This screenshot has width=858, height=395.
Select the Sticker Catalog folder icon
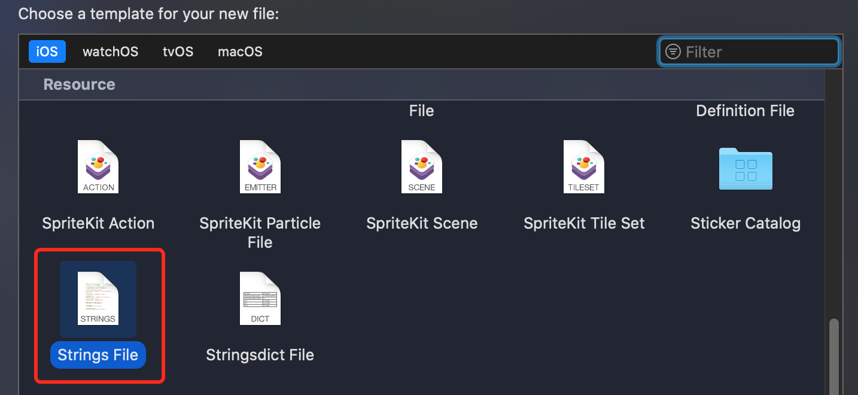pos(746,169)
